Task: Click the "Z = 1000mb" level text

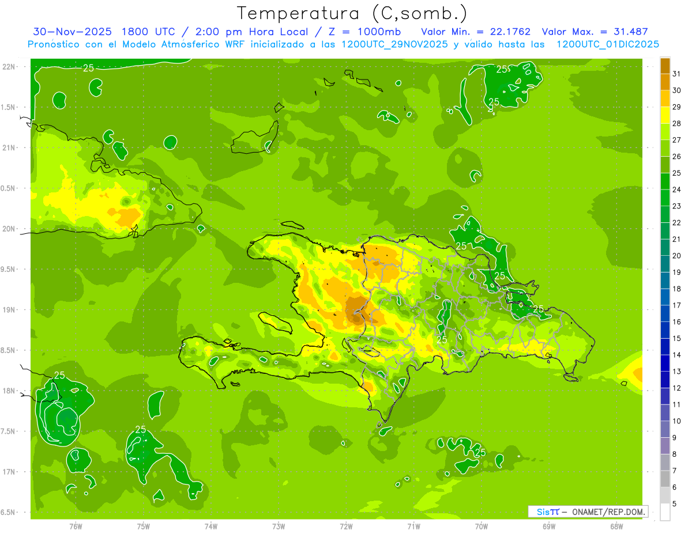Action: (366, 32)
